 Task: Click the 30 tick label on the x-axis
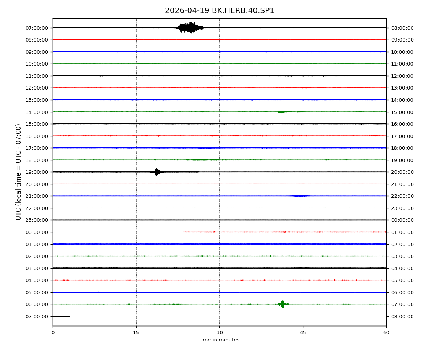click(x=220, y=333)
